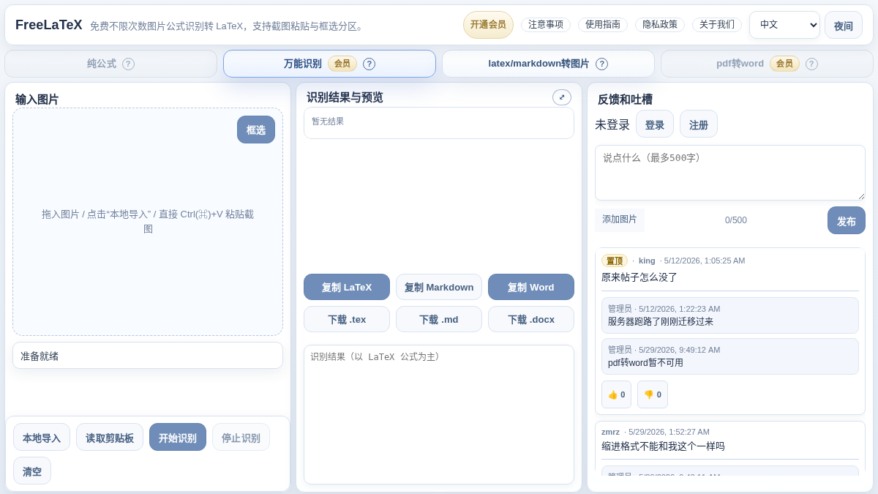Image resolution: width=878 pixels, height=494 pixels.
Task: Click the 开始识别 button
Action: point(178,437)
